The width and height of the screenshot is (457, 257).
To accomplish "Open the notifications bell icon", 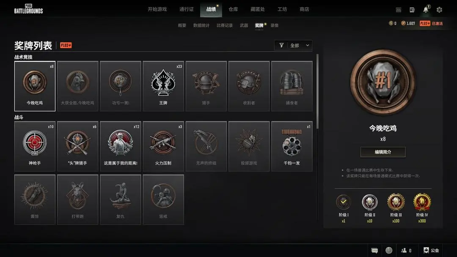I will tap(426, 10).
